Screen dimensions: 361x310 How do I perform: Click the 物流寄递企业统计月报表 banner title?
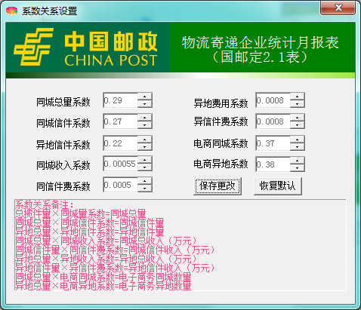pos(261,42)
